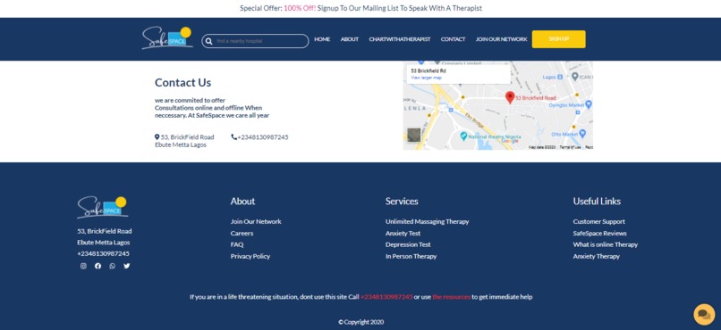Viewport: 721px width, 330px height.
Task: Click the phone icon beside contact number
Action: click(x=234, y=137)
